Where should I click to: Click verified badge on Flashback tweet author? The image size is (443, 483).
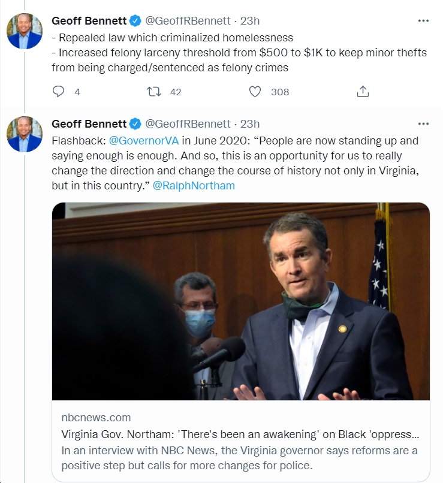135,124
